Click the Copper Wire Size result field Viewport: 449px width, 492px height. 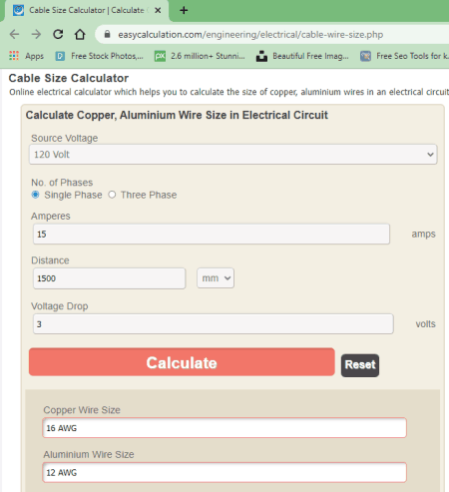click(x=224, y=428)
